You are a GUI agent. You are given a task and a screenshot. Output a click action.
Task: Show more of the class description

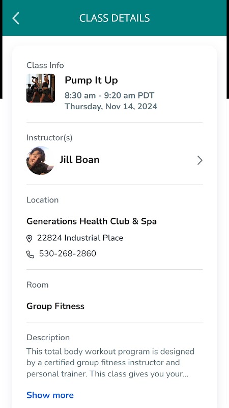[x=50, y=395]
